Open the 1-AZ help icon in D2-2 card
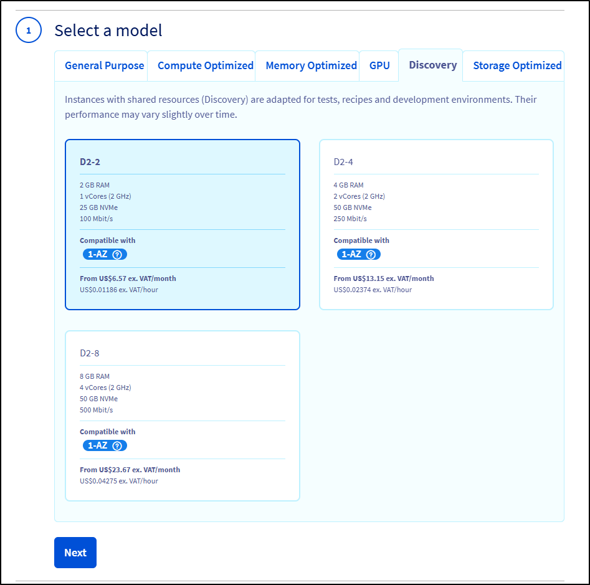 (x=117, y=254)
